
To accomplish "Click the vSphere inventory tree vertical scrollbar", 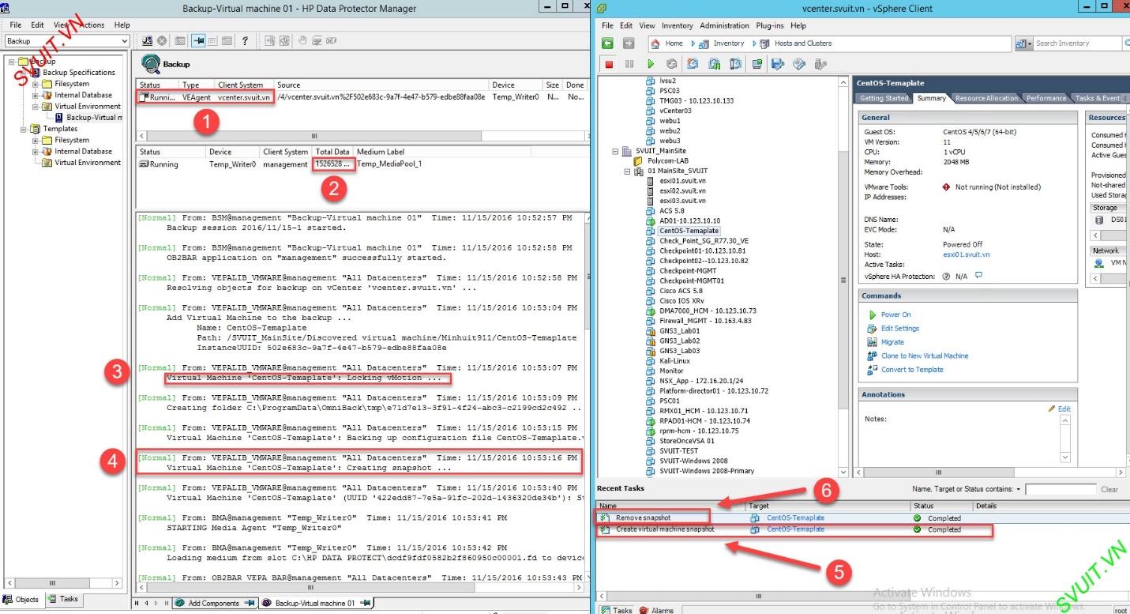I will pyautogui.click(x=843, y=275).
